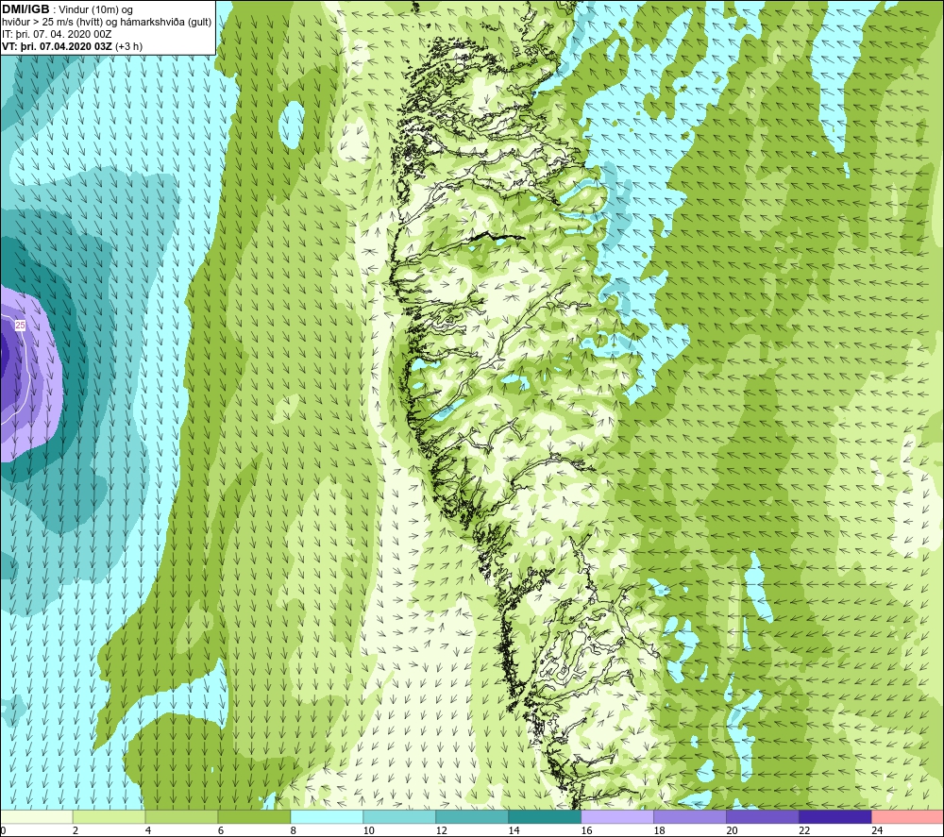
Task: Click the "DMI/IGB" title text
Action: [x=25, y=9]
